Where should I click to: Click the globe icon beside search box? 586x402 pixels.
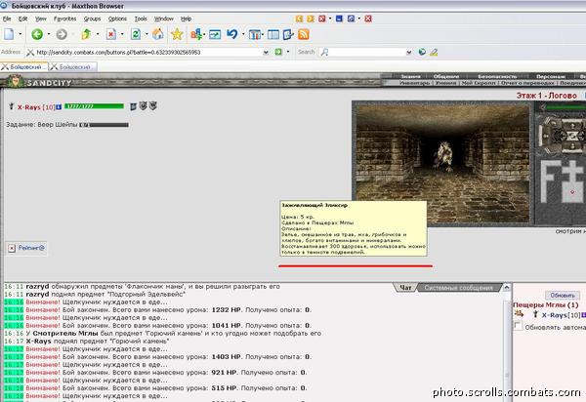[x=422, y=52]
